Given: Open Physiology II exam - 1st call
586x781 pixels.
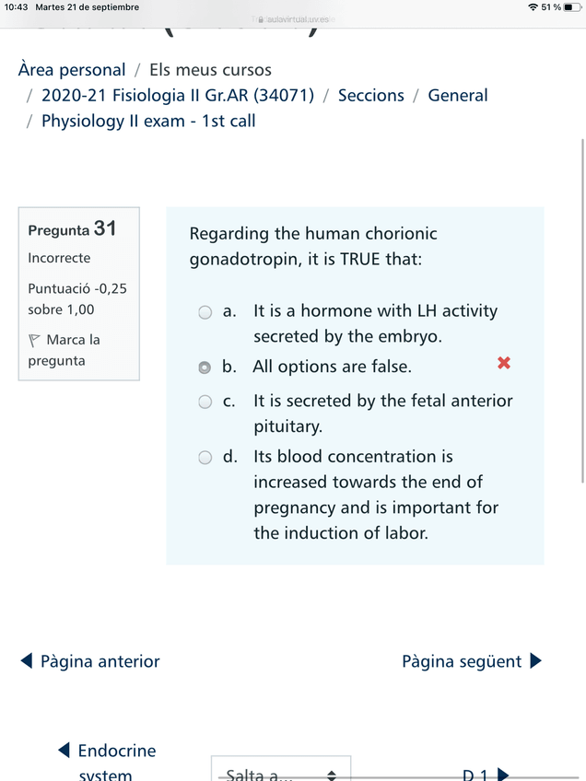Looking at the screenshot, I should click(x=148, y=122).
